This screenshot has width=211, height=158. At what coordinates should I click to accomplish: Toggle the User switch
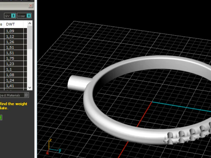24,16
